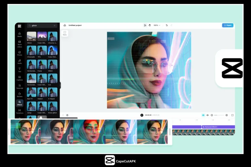Click the 00:00:00 current timecode
The image size is (251, 167).
148,115
